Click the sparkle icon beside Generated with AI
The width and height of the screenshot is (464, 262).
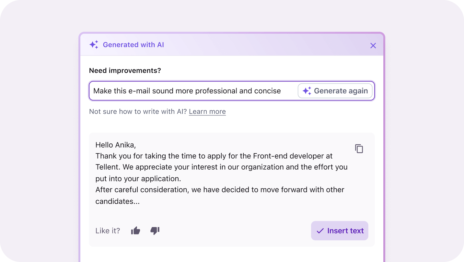click(x=94, y=45)
